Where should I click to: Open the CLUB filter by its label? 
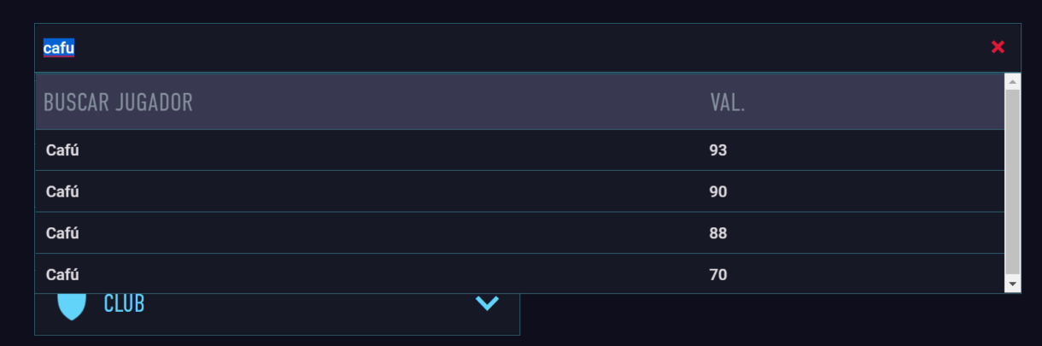(124, 303)
